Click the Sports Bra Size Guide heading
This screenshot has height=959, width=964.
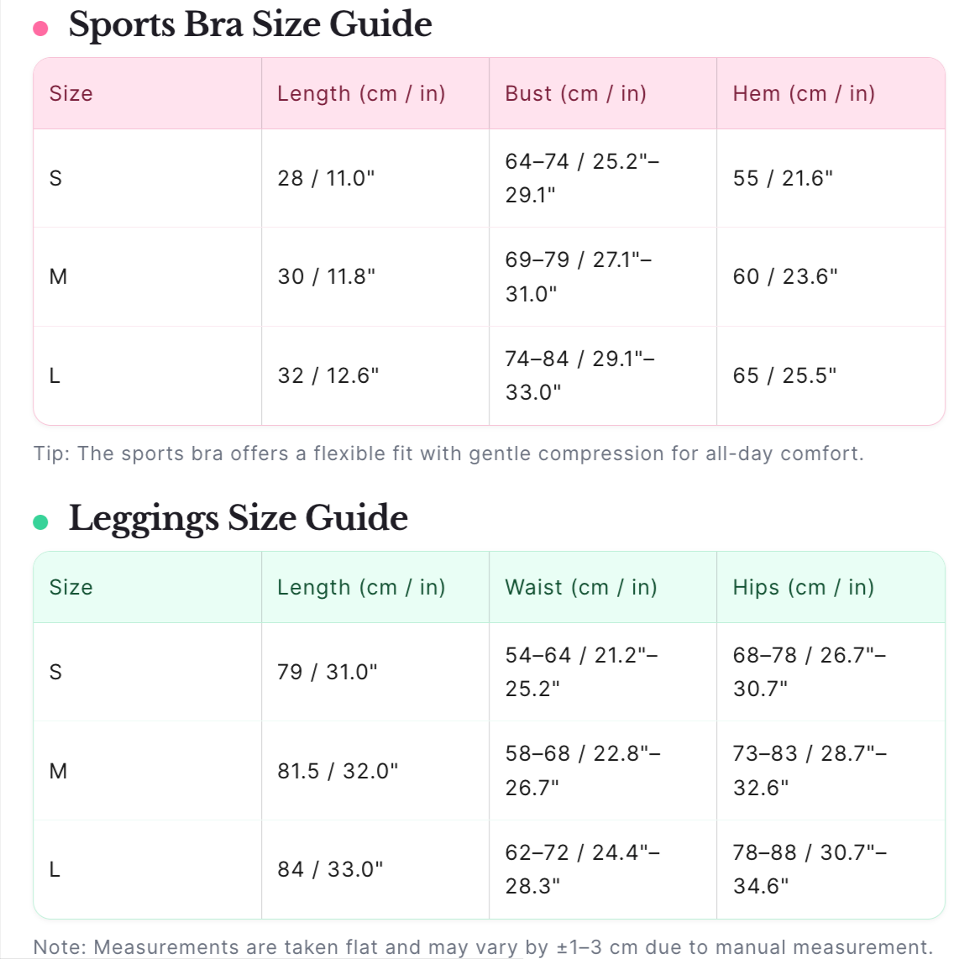pos(250,24)
